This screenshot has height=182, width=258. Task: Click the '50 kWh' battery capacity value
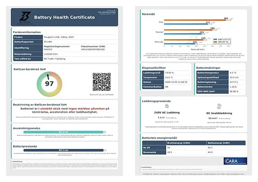(x=48, y=42)
